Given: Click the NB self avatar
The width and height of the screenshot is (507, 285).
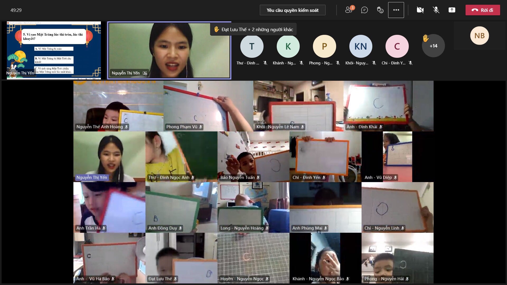Looking at the screenshot, I should [x=479, y=36].
